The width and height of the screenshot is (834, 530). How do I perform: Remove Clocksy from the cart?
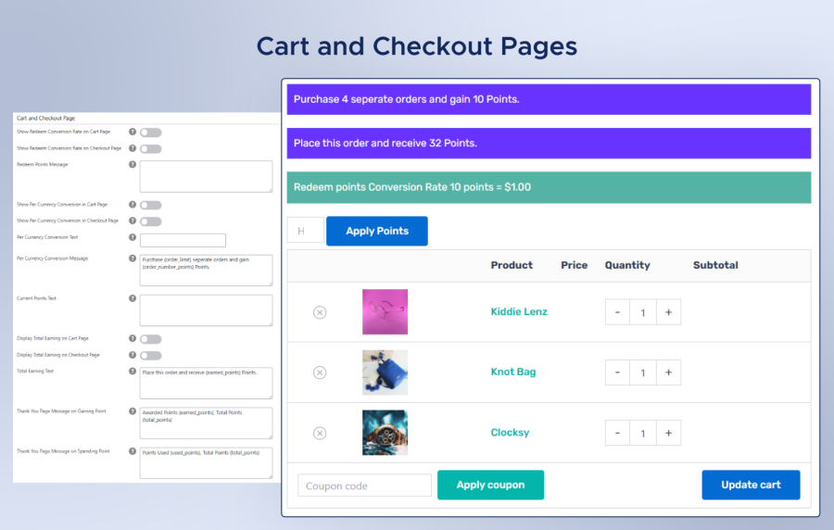coord(320,434)
